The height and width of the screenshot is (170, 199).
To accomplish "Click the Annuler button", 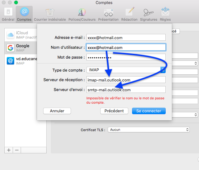I will pyautogui.click(x=57, y=111).
